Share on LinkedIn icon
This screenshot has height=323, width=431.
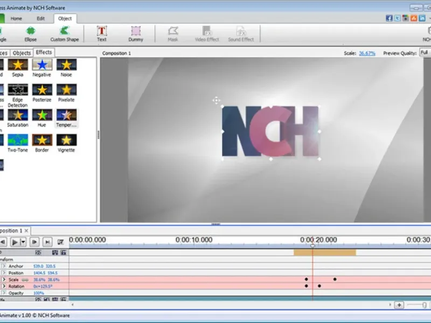pos(422,18)
